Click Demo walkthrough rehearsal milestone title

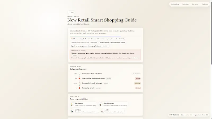(x=92, y=83)
